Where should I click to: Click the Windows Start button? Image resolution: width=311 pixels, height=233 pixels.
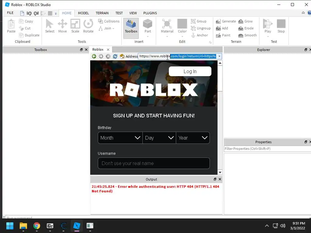(10, 226)
